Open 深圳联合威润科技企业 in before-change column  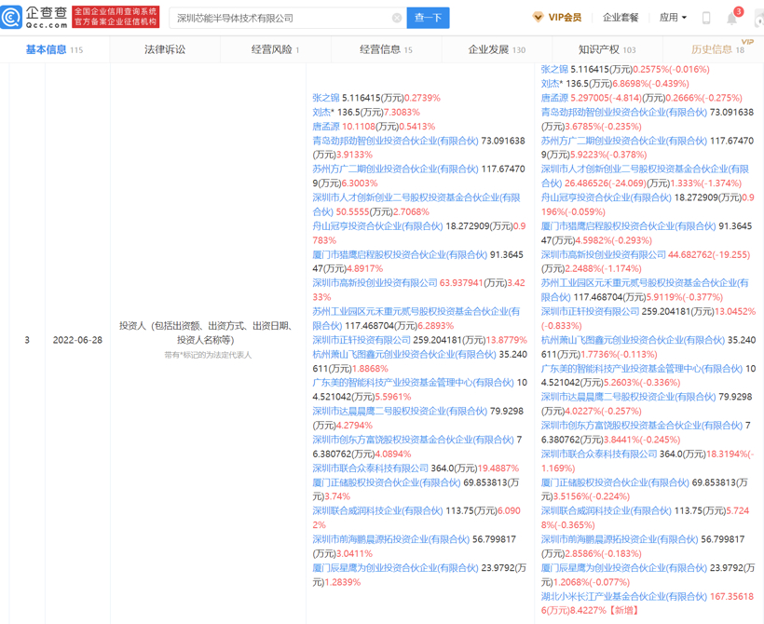[x=377, y=511]
